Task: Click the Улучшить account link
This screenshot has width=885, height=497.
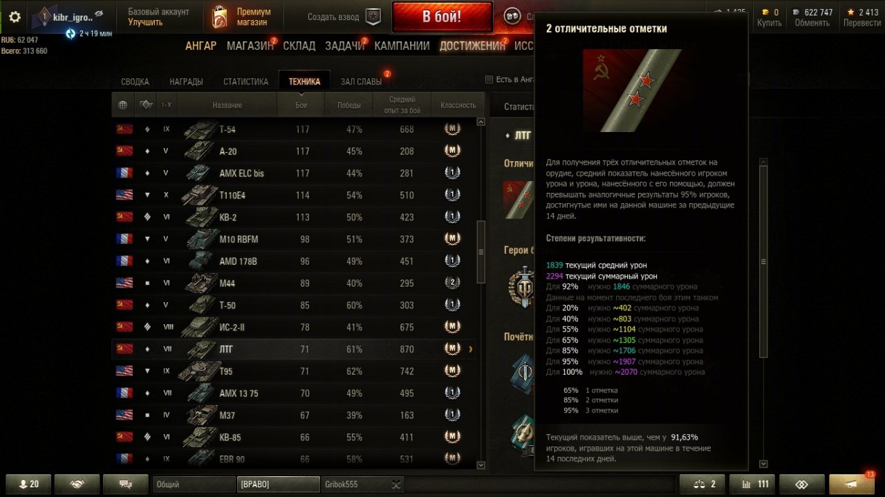Action: [145, 22]
